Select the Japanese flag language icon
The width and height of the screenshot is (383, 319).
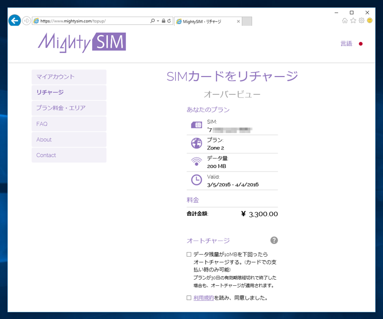point(361,44)
